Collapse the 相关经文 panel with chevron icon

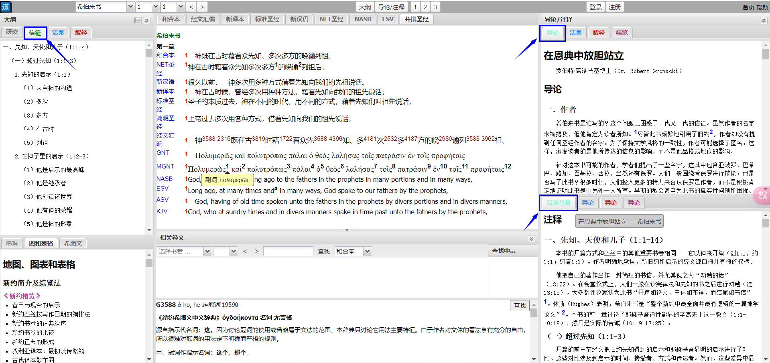pyautogui.click(x=531, y=238)
